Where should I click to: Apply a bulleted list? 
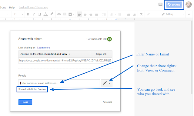click(120, 14)
